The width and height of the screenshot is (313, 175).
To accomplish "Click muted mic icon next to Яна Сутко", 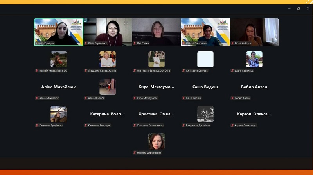I will point(135,43).
